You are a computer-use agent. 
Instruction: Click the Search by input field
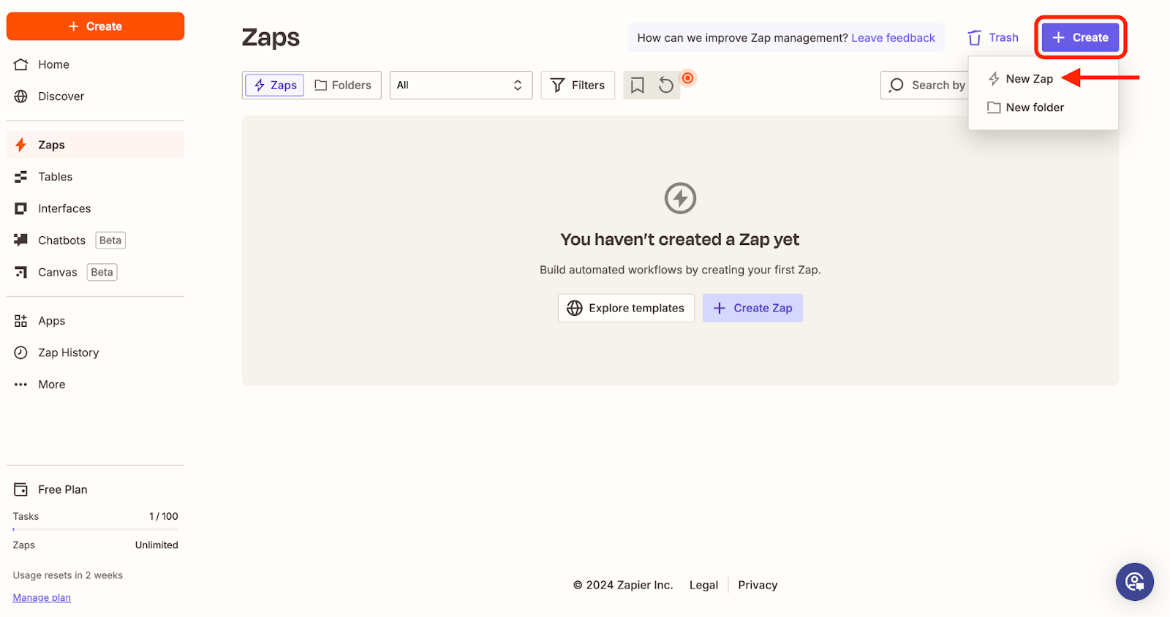click(x=929, y=86)
